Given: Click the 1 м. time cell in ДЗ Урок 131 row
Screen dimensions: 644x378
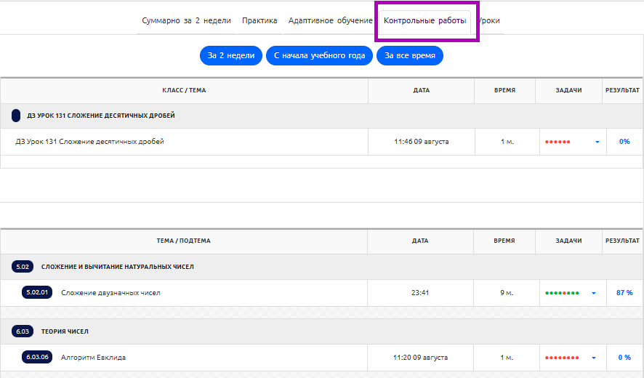Looking at the screenshot, I should click(507, 141).
